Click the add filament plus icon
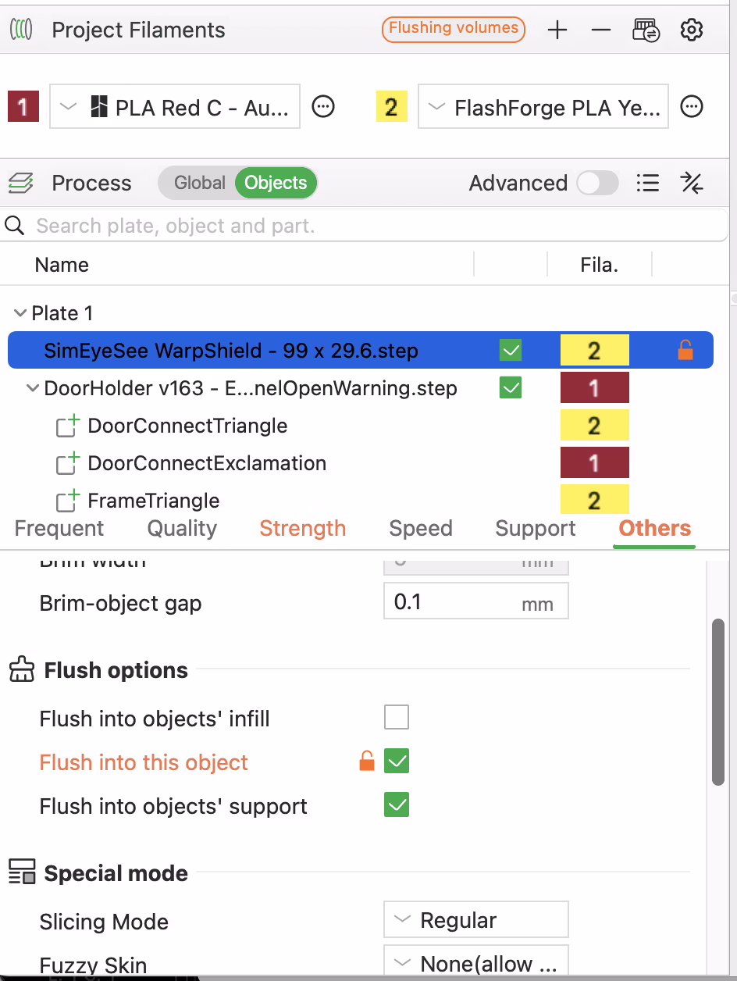The image size is (737, 981). pyautogui.click(x=557, y=30)
